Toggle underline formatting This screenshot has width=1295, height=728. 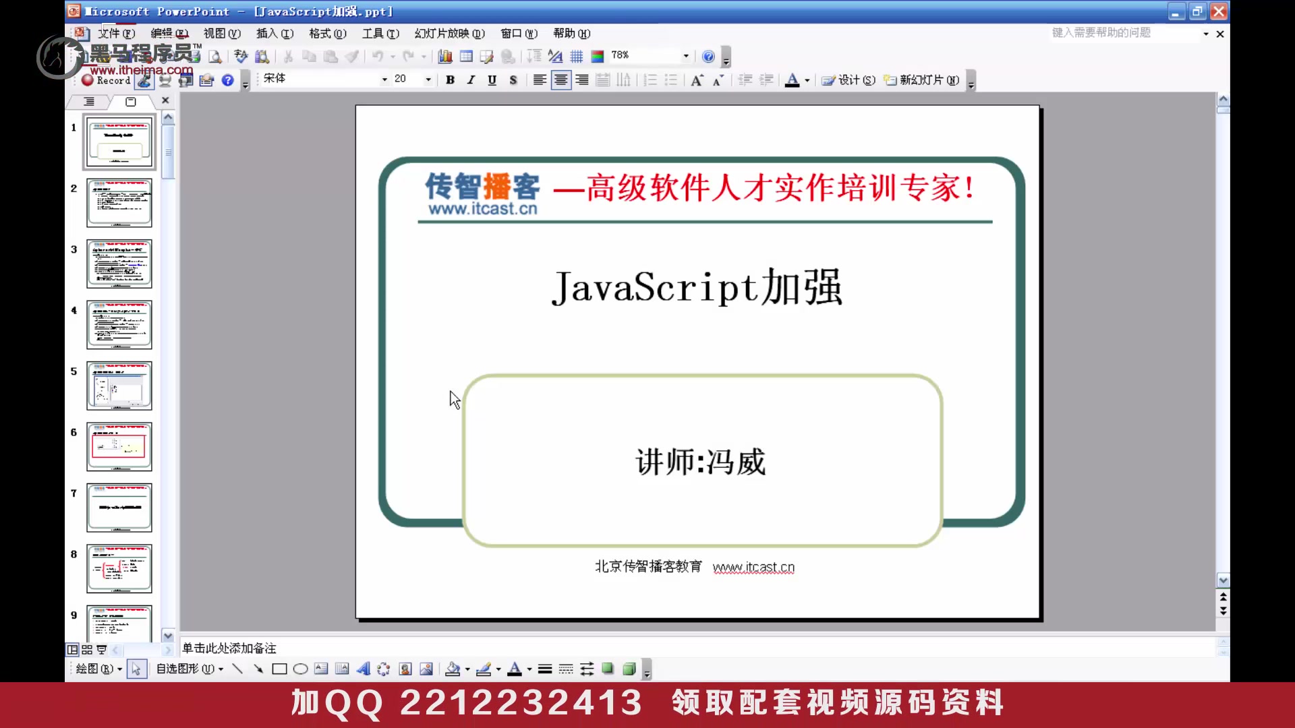[492, 80]
